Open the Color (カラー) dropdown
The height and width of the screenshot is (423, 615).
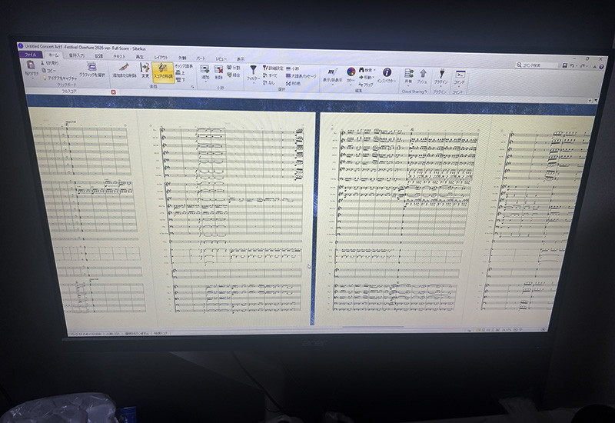351,75
